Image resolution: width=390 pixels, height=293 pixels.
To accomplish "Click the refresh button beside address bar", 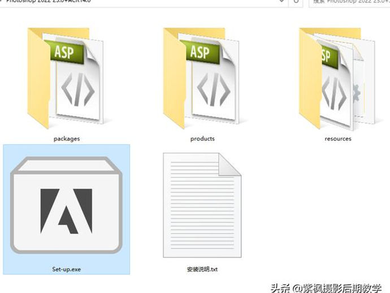I will 296,2.
